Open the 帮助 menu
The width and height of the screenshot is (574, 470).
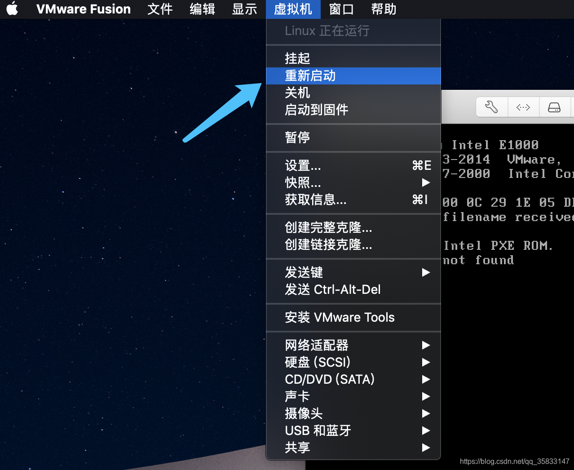(x=384, y=9)
